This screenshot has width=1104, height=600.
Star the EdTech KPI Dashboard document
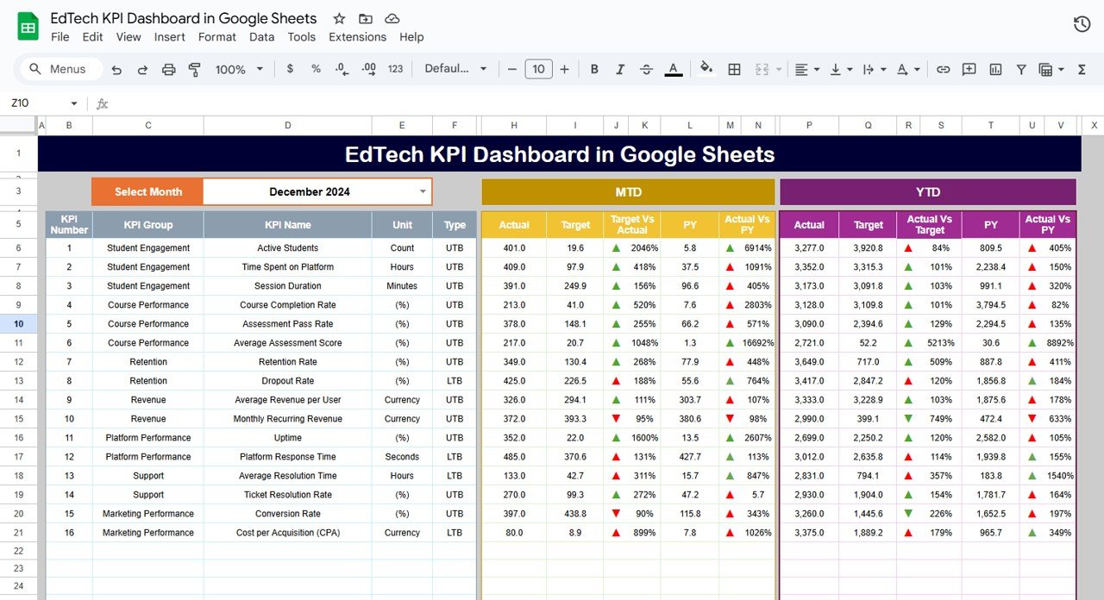tap(339, 18)
